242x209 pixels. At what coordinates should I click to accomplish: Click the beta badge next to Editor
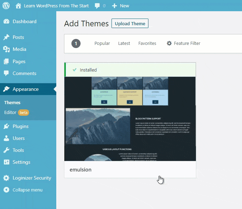click(x=24, y=113)
